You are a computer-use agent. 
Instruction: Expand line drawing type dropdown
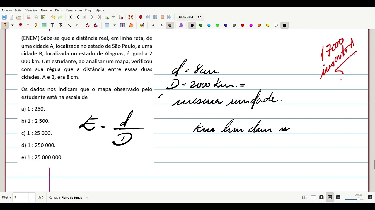pyautogui.click(x=77, y=25)
